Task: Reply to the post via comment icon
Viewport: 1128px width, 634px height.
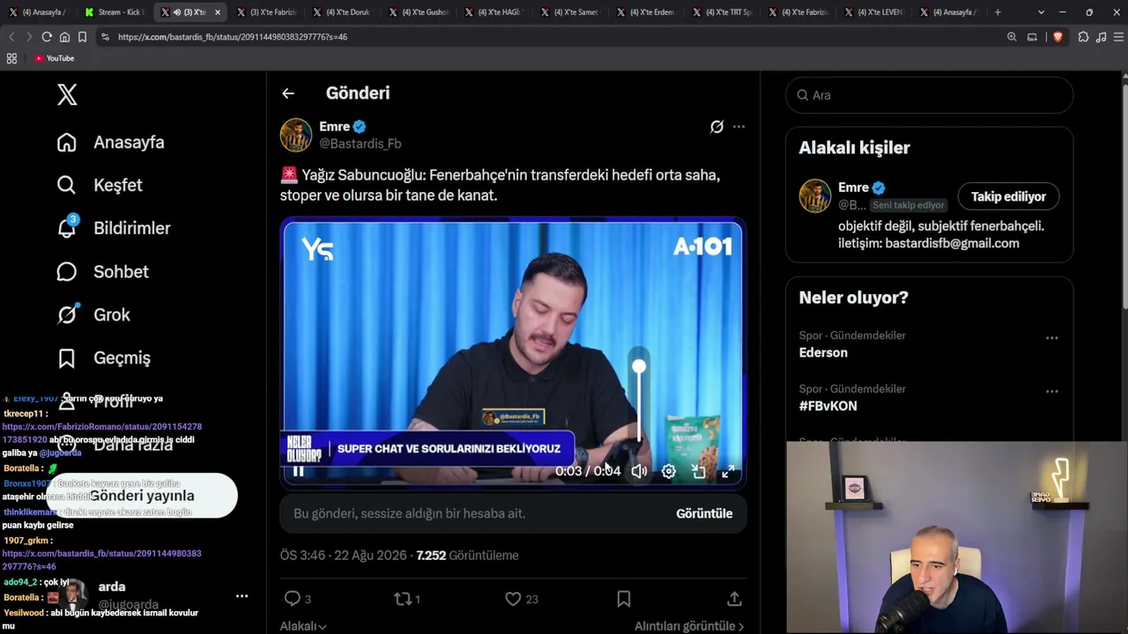Action: [293, 599]
